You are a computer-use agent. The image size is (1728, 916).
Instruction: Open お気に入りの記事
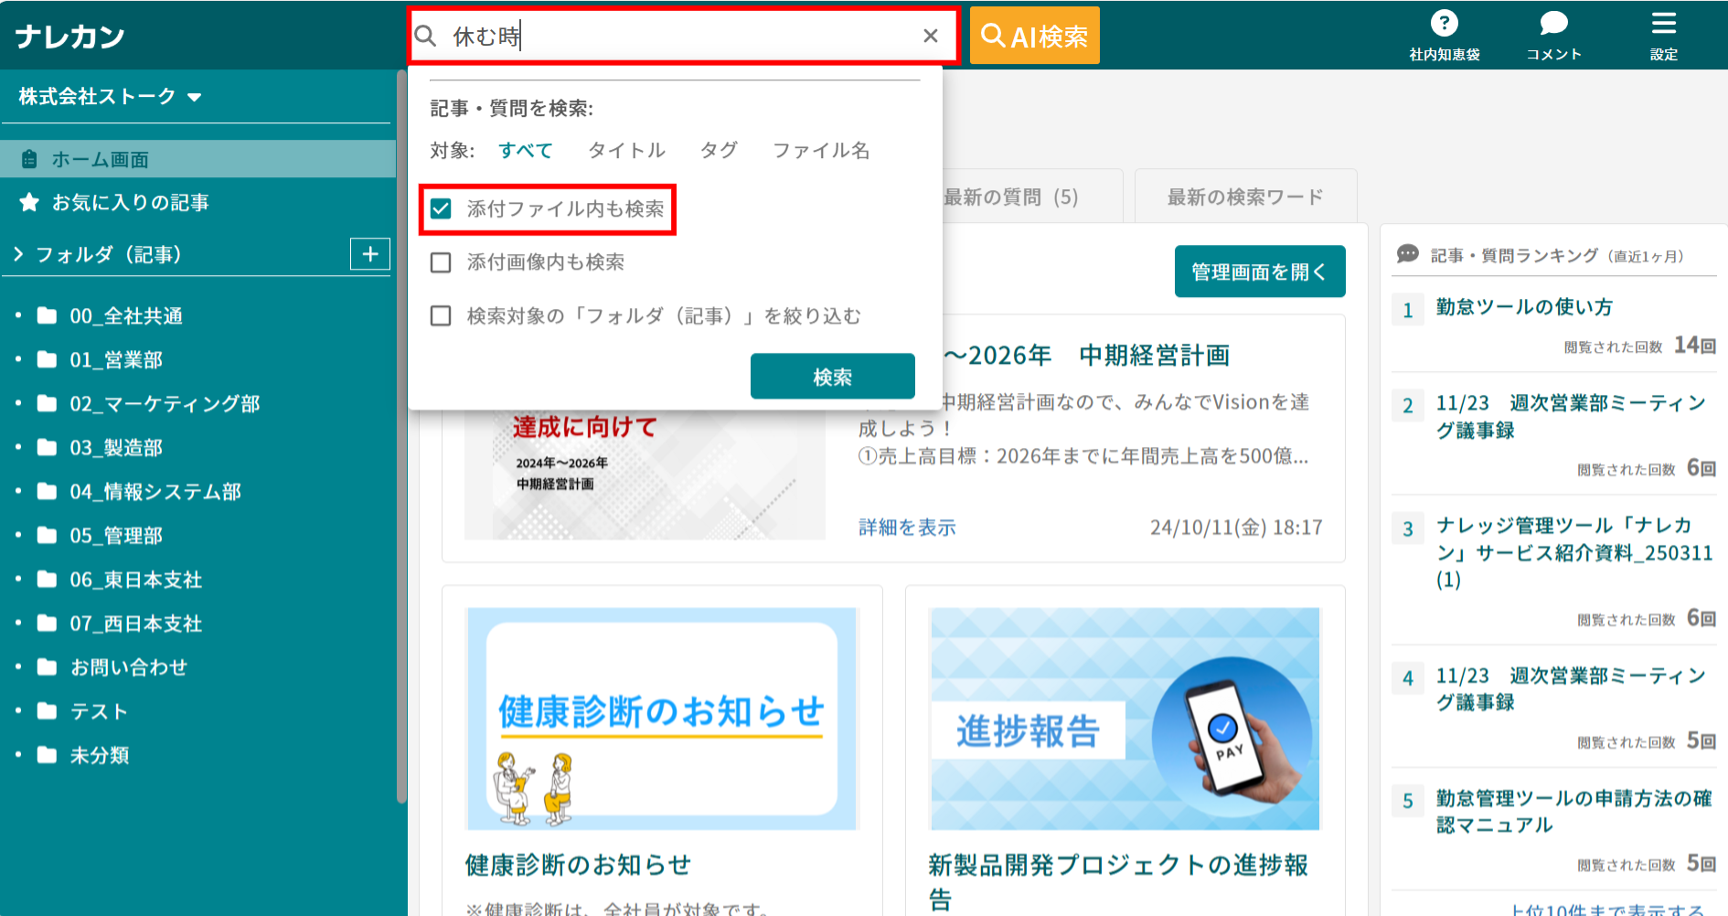pos(128,202)
